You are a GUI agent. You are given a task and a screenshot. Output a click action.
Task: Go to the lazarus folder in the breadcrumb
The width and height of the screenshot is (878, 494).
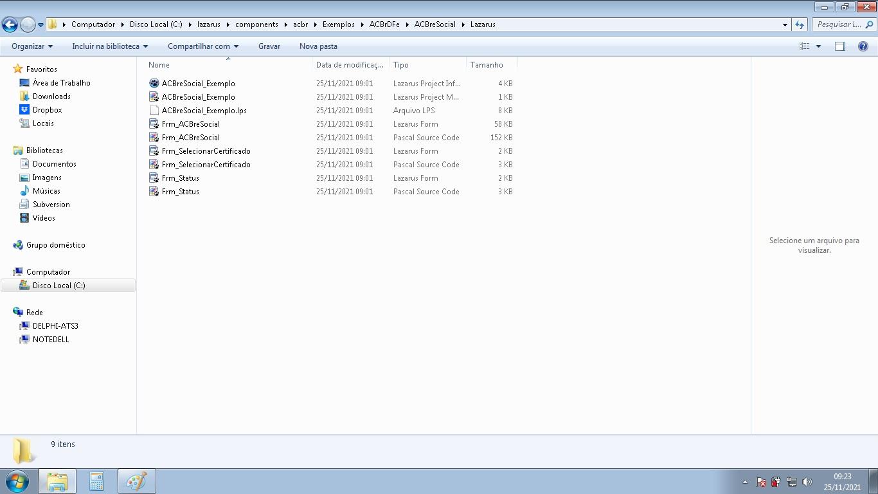[209, 24]
